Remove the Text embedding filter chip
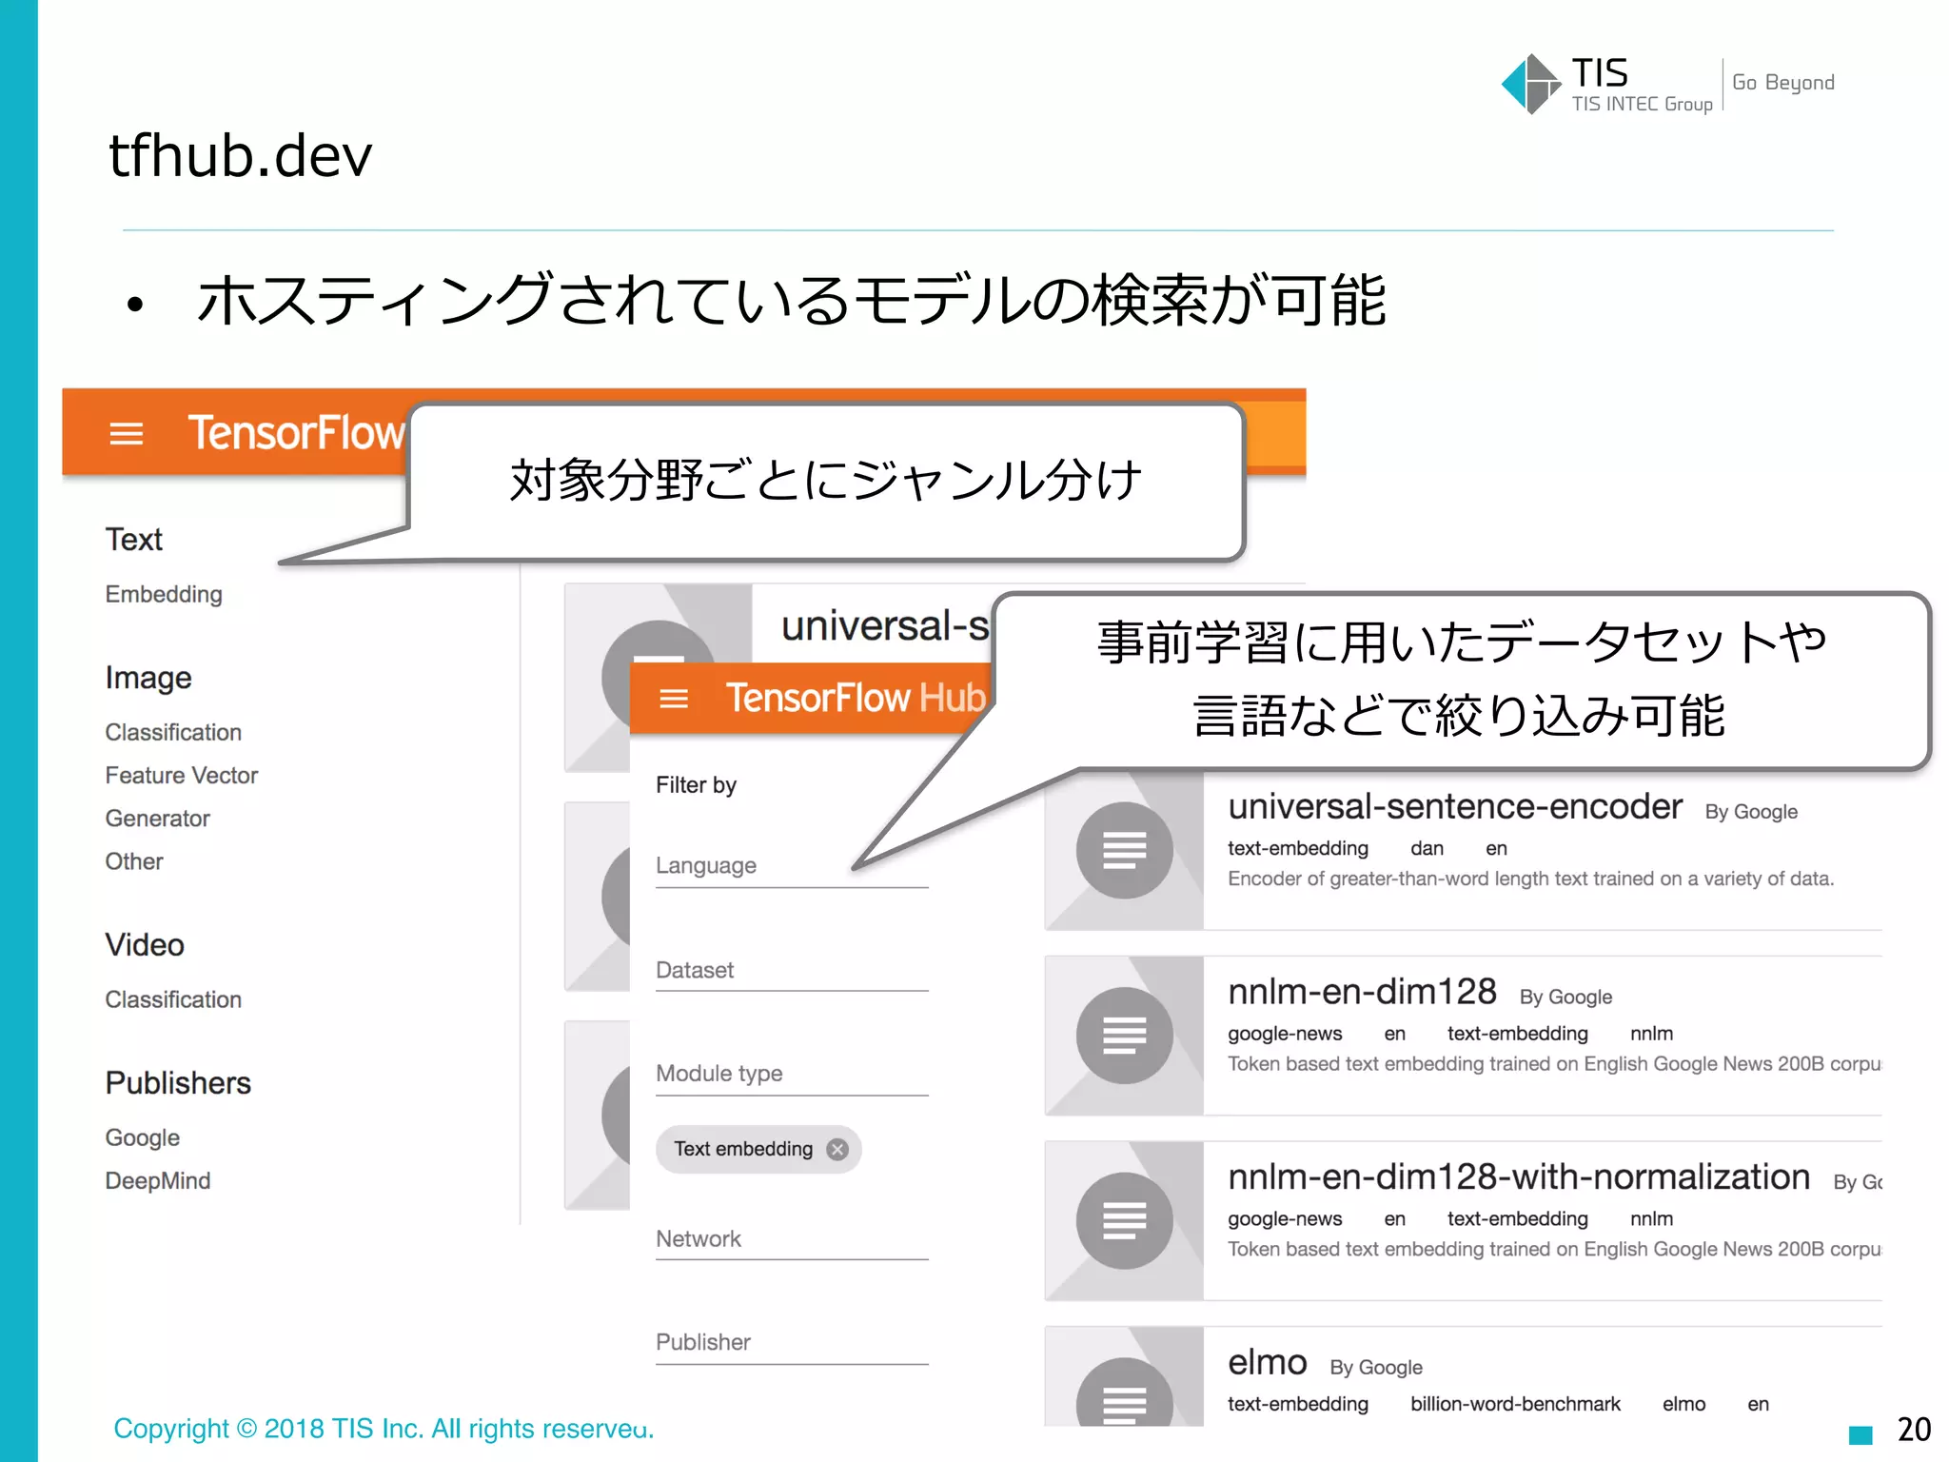Image resolution: width=1949 pixels, height=1462 pixels. click(x=837, y=1149)
